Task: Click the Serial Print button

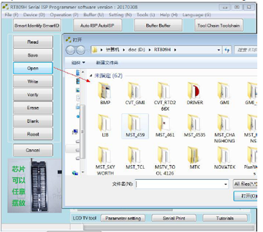Action: (x=174, y=218)
